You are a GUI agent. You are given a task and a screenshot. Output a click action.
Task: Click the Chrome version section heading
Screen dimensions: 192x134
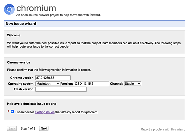click(18, 62)
